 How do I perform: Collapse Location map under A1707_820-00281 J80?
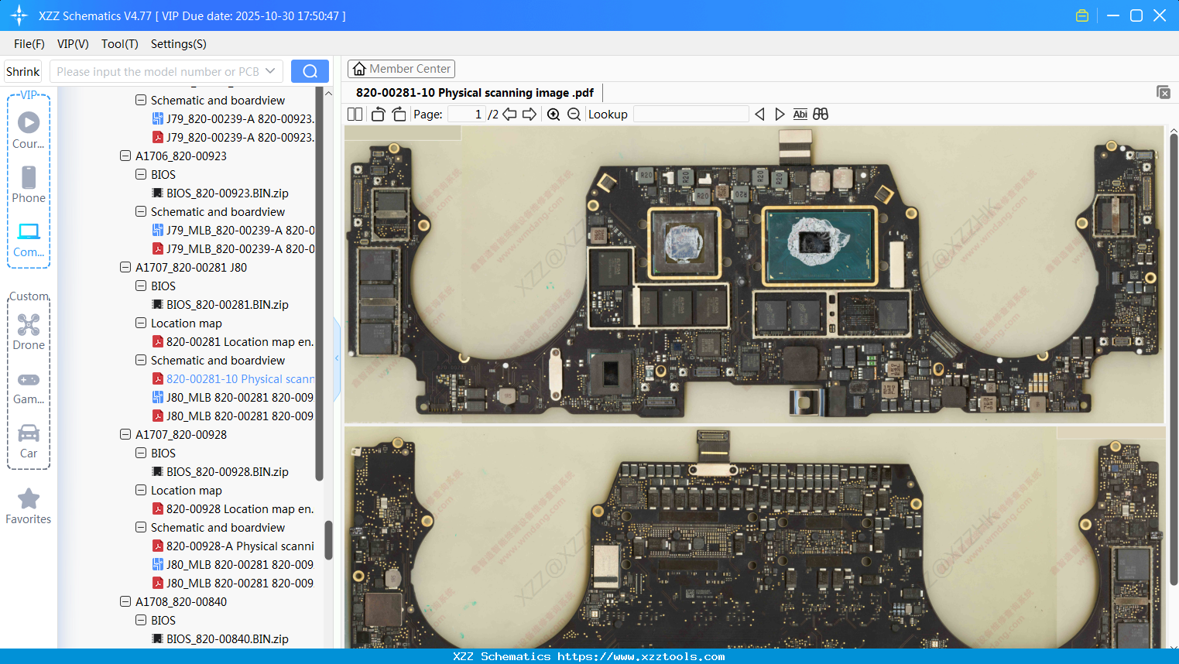(141, 323)
